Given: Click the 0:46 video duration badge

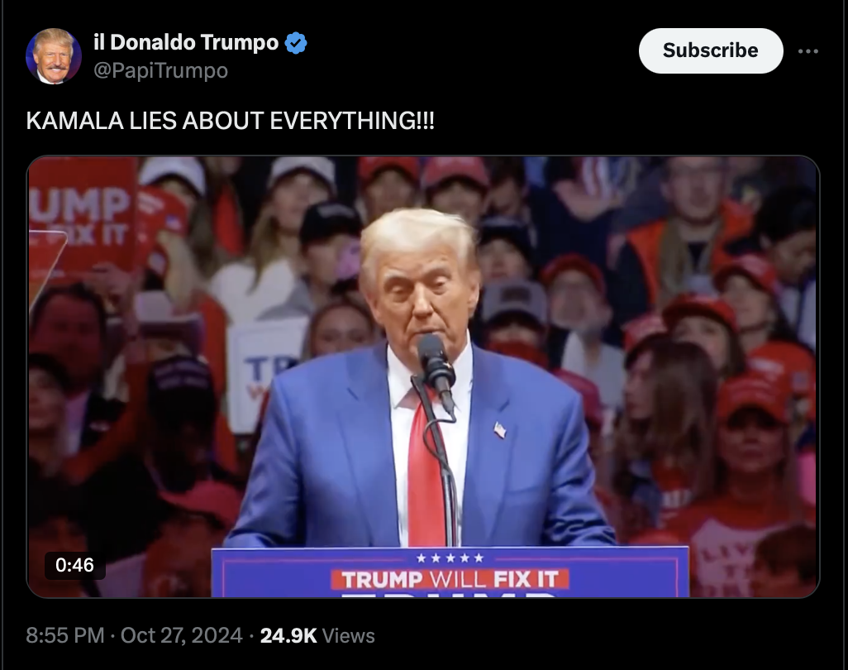Looking at the screenshot, I should click(74, 565).
